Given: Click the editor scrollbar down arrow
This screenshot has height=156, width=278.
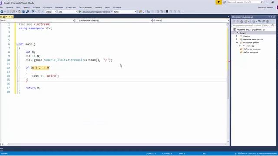Looking at the screenshot, I should coord(228,142).
